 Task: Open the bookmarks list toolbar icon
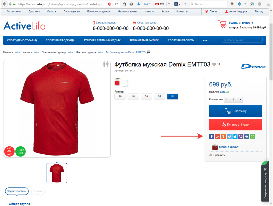(131, 4)
